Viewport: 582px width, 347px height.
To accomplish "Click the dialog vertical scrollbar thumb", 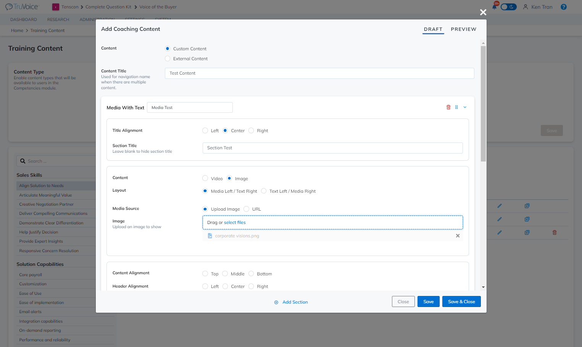I will (483, 104).
